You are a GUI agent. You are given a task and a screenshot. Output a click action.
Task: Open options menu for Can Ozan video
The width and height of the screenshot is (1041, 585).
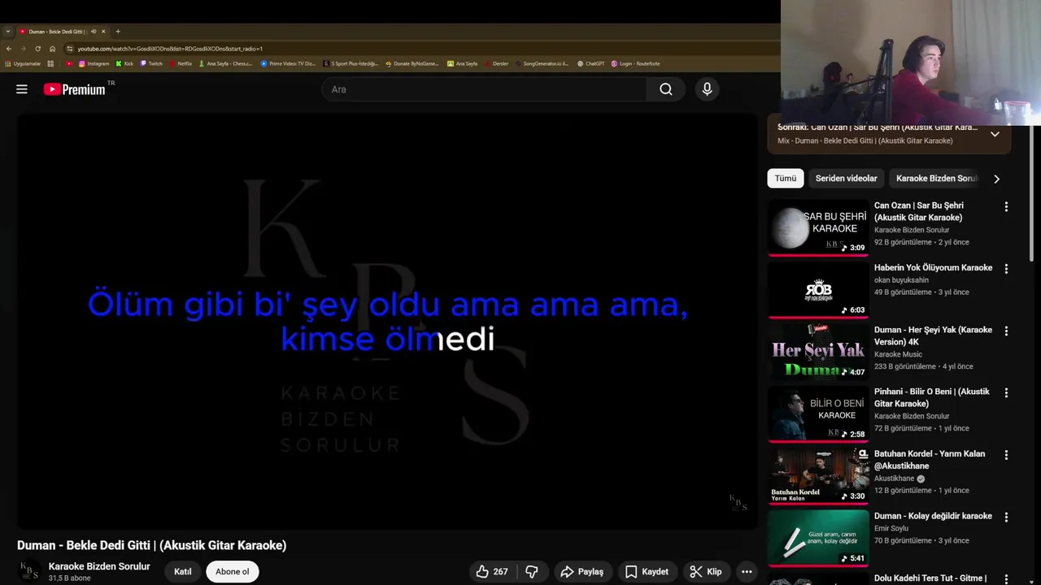1006,207
